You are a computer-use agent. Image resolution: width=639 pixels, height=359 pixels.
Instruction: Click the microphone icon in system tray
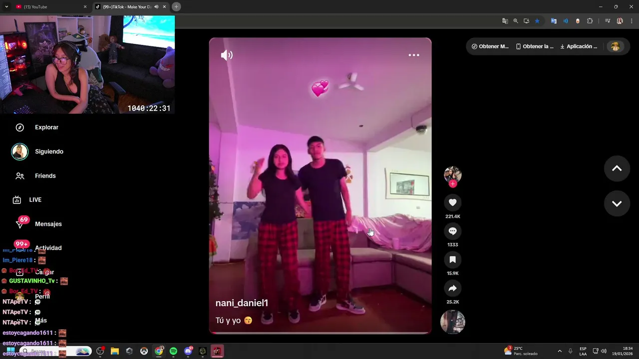571,351
